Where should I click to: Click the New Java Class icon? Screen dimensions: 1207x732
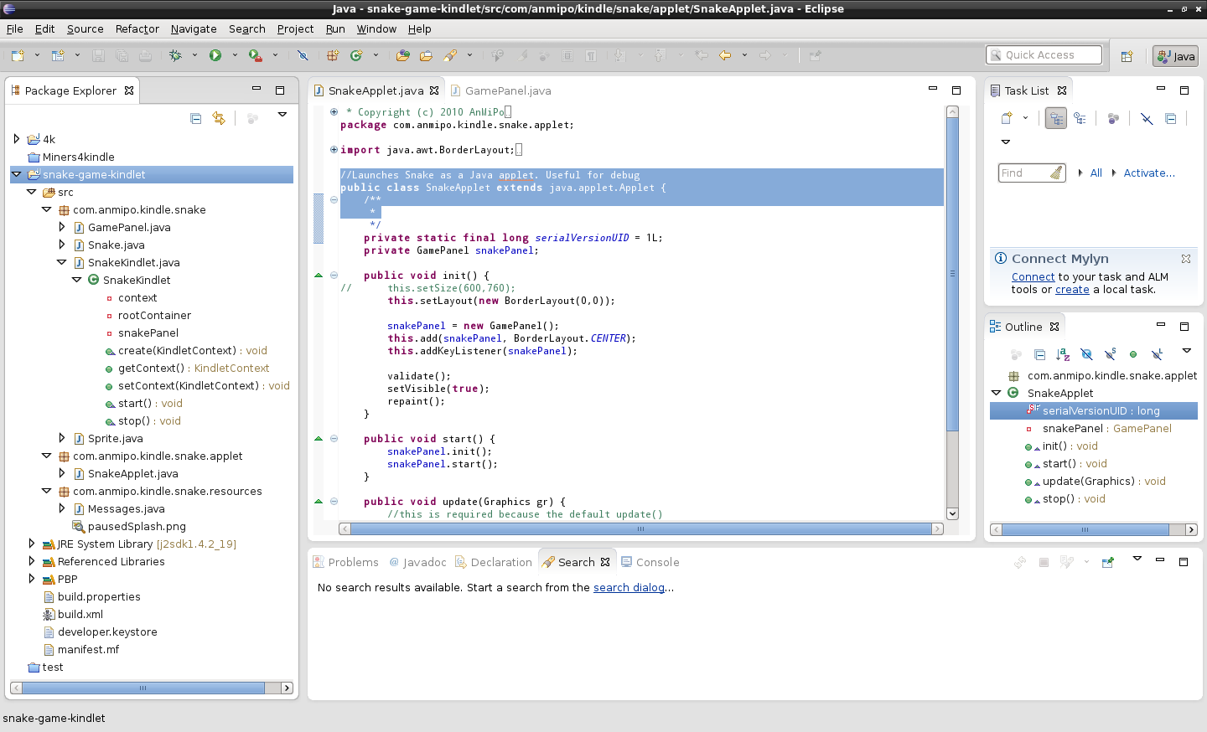point(356,55)
